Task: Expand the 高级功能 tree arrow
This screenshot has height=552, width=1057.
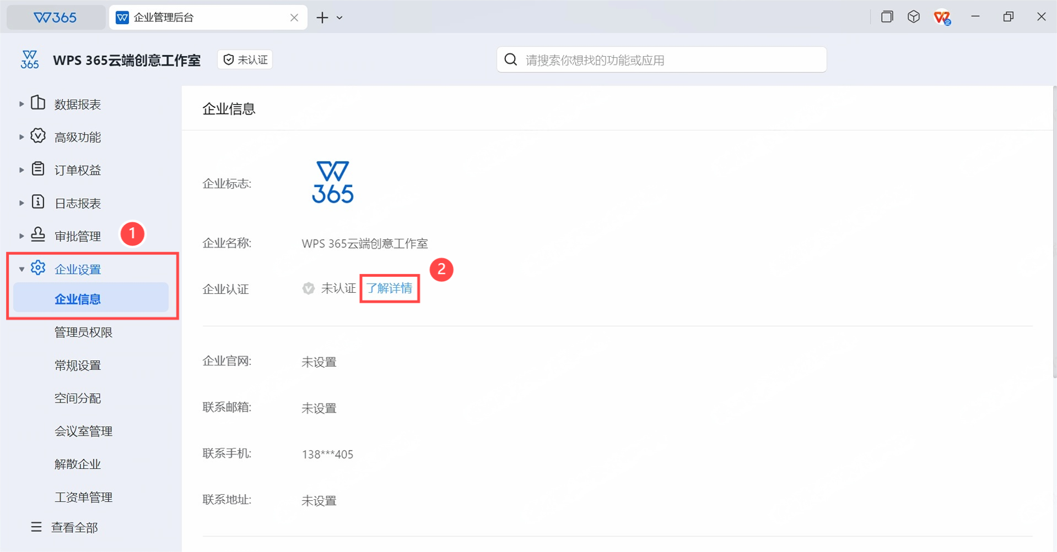Action: tap(21, 136)
